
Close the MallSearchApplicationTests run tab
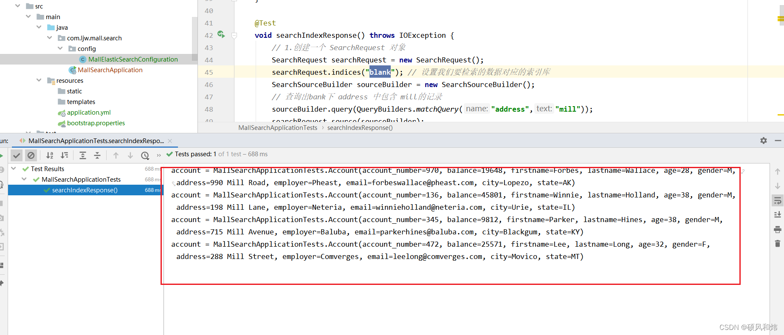[x=170, y=141]
